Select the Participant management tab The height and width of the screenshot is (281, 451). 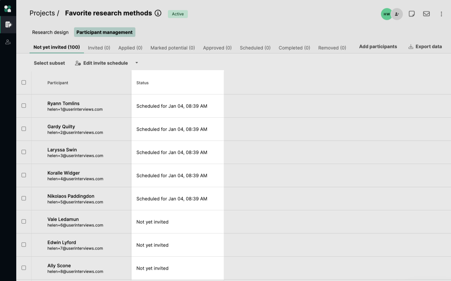105,32
